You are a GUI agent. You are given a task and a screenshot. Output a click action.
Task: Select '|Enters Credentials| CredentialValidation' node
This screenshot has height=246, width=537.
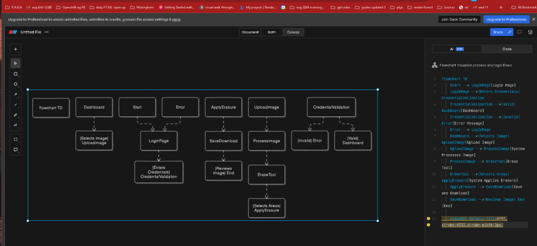[159, 172]
